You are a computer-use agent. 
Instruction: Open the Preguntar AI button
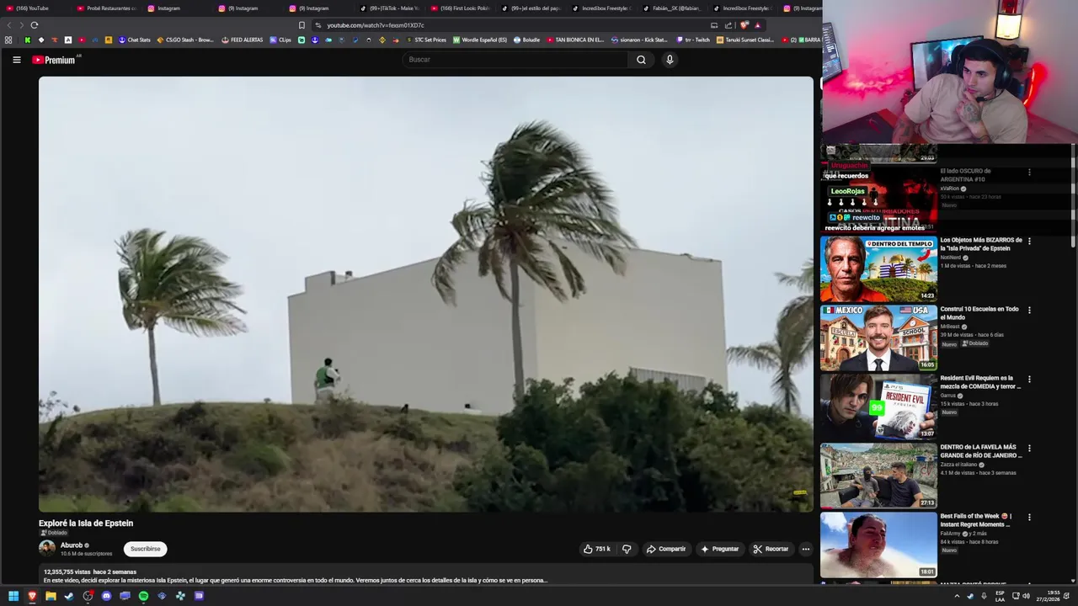[719, 549]
